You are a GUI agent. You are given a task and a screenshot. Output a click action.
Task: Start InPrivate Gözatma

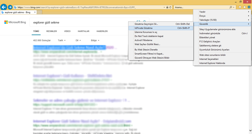(x=161, y=28)
